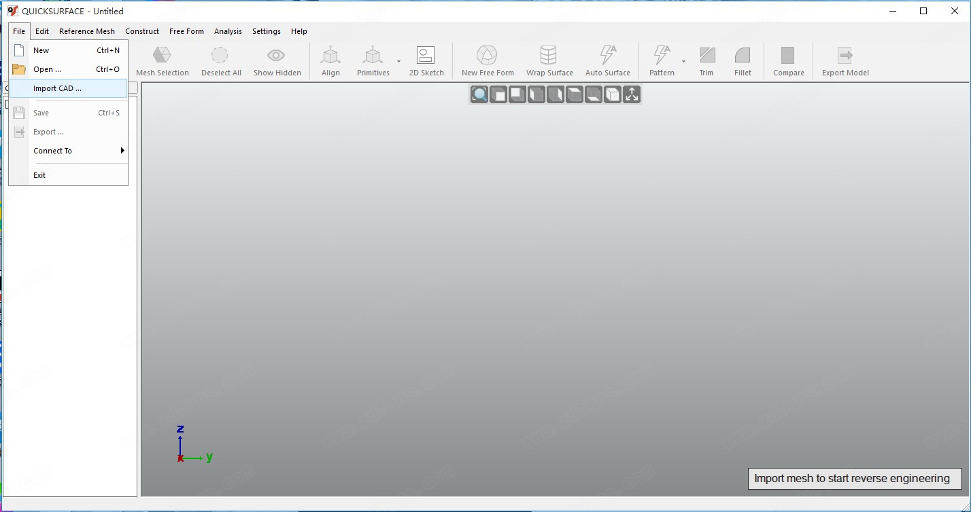
Task: Choose Exit from the File menu
Action: [x=68, y=175]
